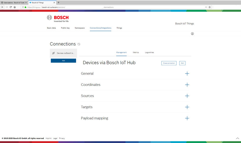This screenshot has height=143, width=241.
Task: Click the Bosch logo
Action: coord(58,19)
